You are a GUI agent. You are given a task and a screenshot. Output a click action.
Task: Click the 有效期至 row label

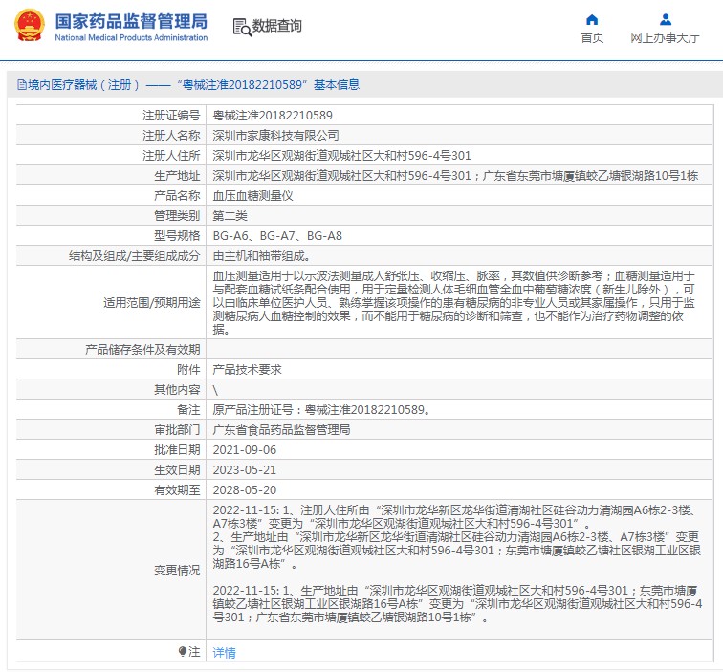pyautogui.click(x=177, y=490)
